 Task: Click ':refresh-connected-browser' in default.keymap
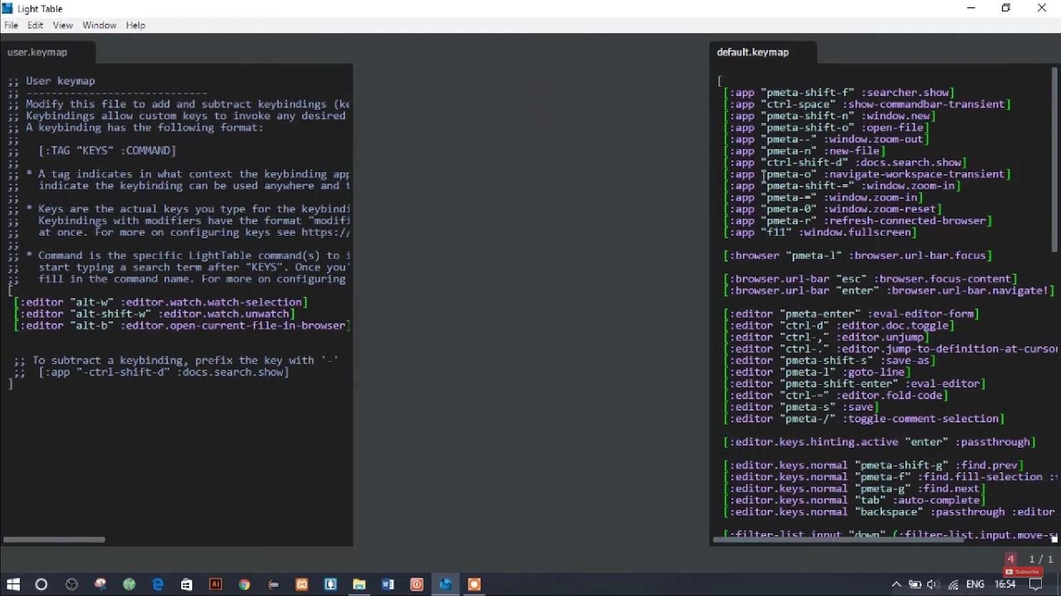tap(905, 221)
